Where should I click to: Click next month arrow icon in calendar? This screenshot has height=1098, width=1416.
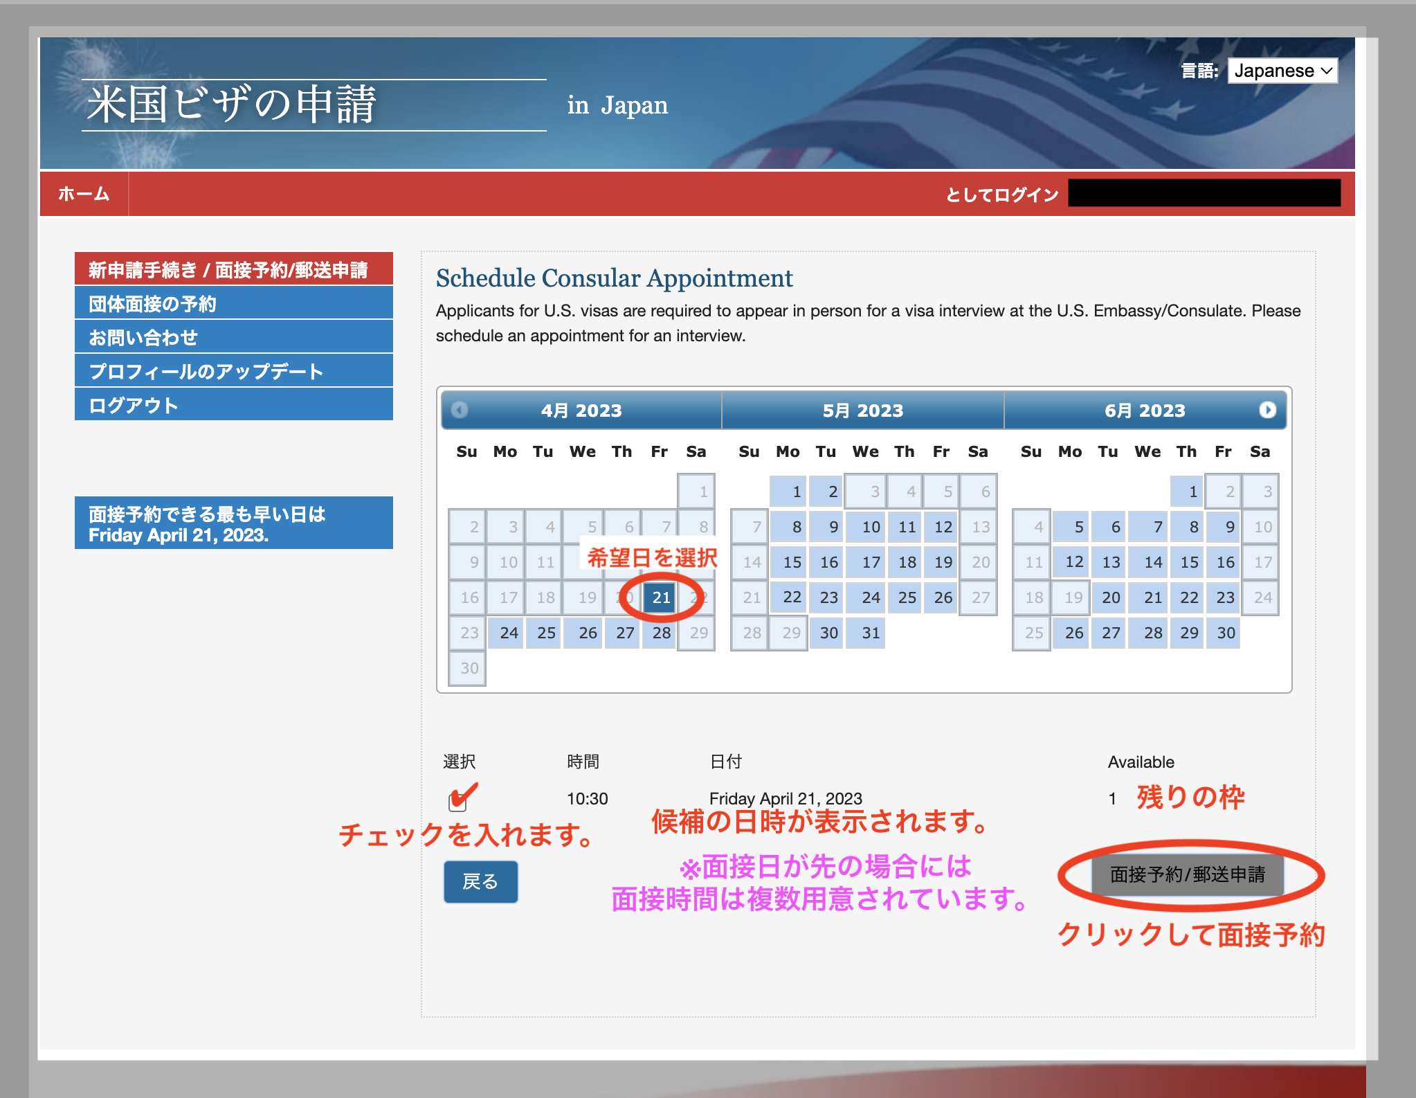1267,410
